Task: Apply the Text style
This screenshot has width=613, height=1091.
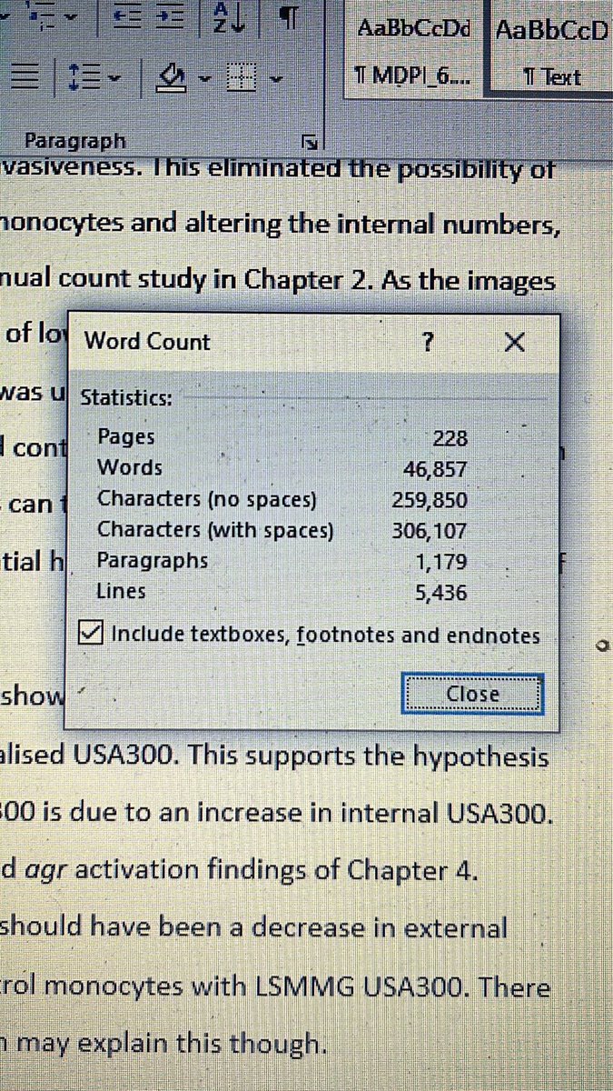Action: (551, 48)
